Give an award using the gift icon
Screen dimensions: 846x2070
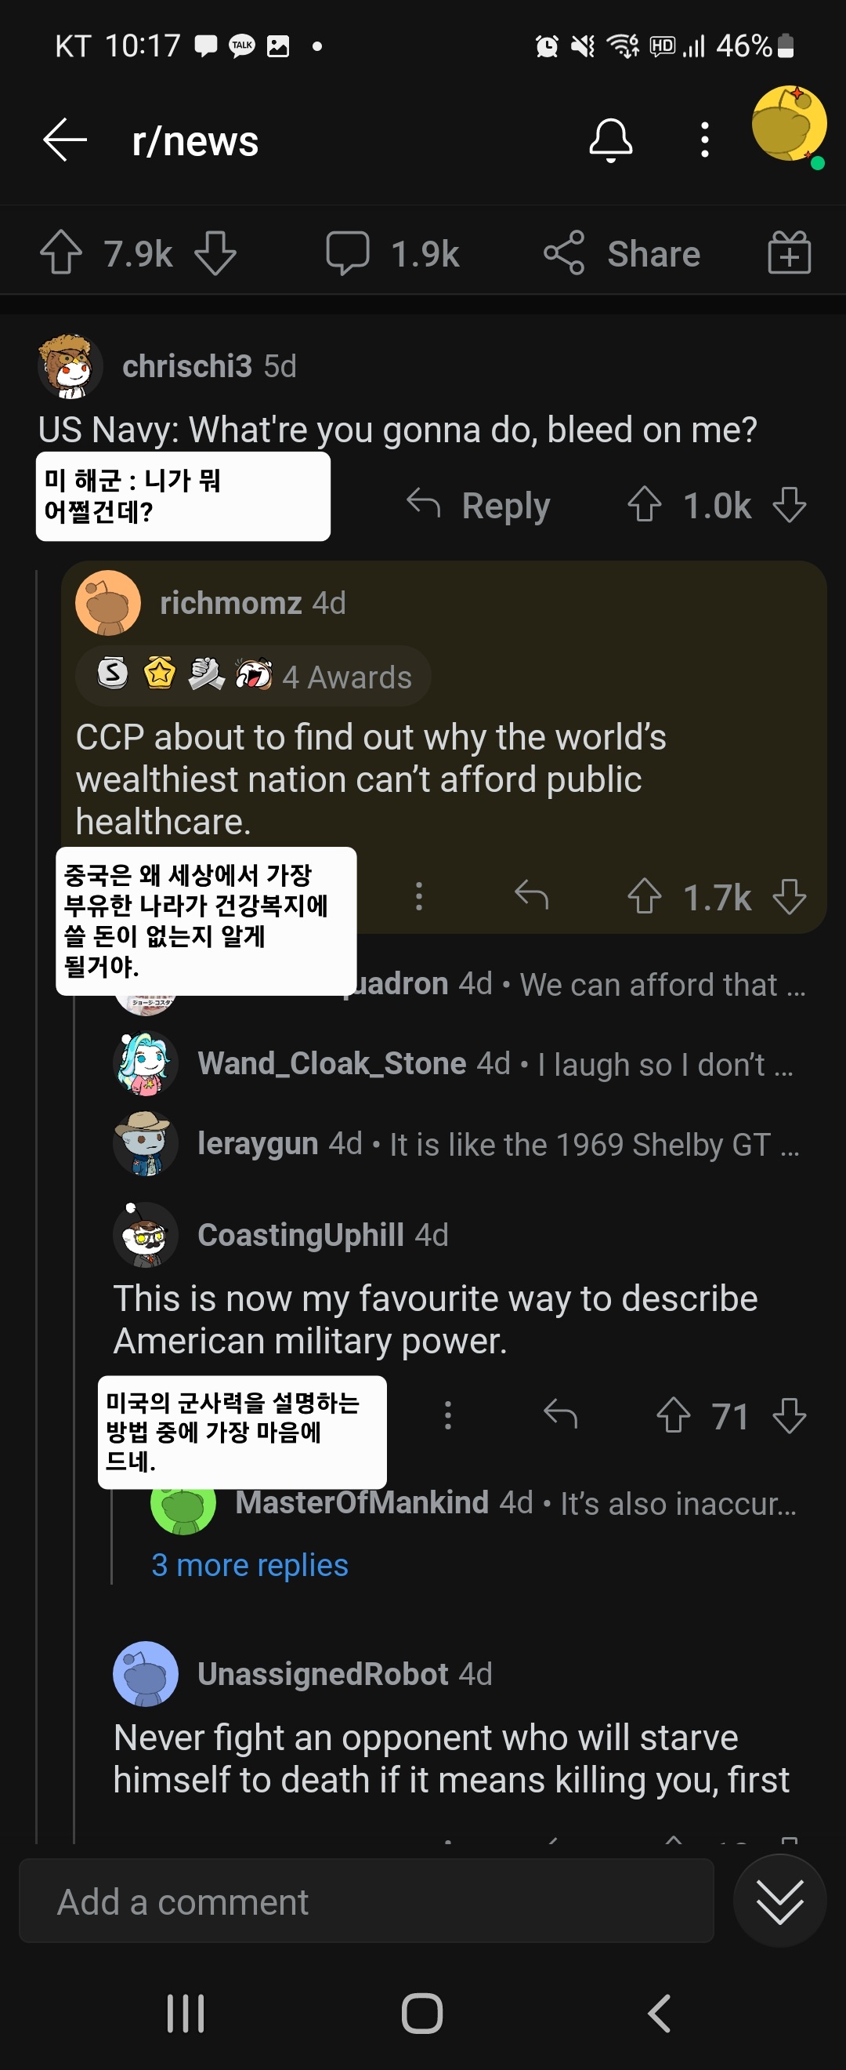pyautogui.click(x=789, y=253)
